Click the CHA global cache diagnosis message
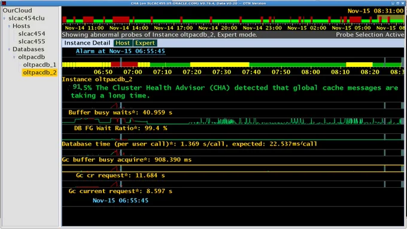The height and width of the screenshot is (229, 407). 235,91
